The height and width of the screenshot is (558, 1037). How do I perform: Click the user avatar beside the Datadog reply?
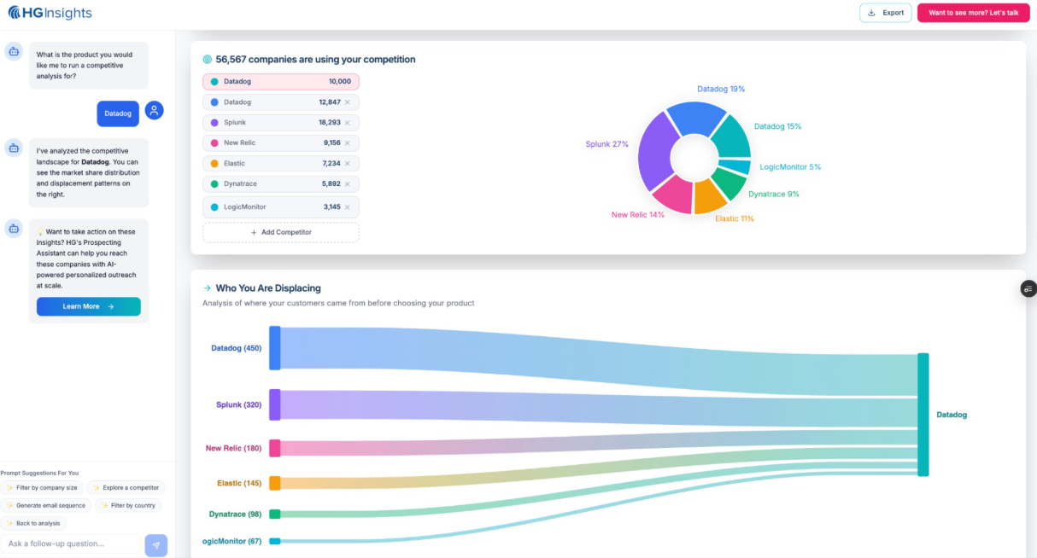154,110
